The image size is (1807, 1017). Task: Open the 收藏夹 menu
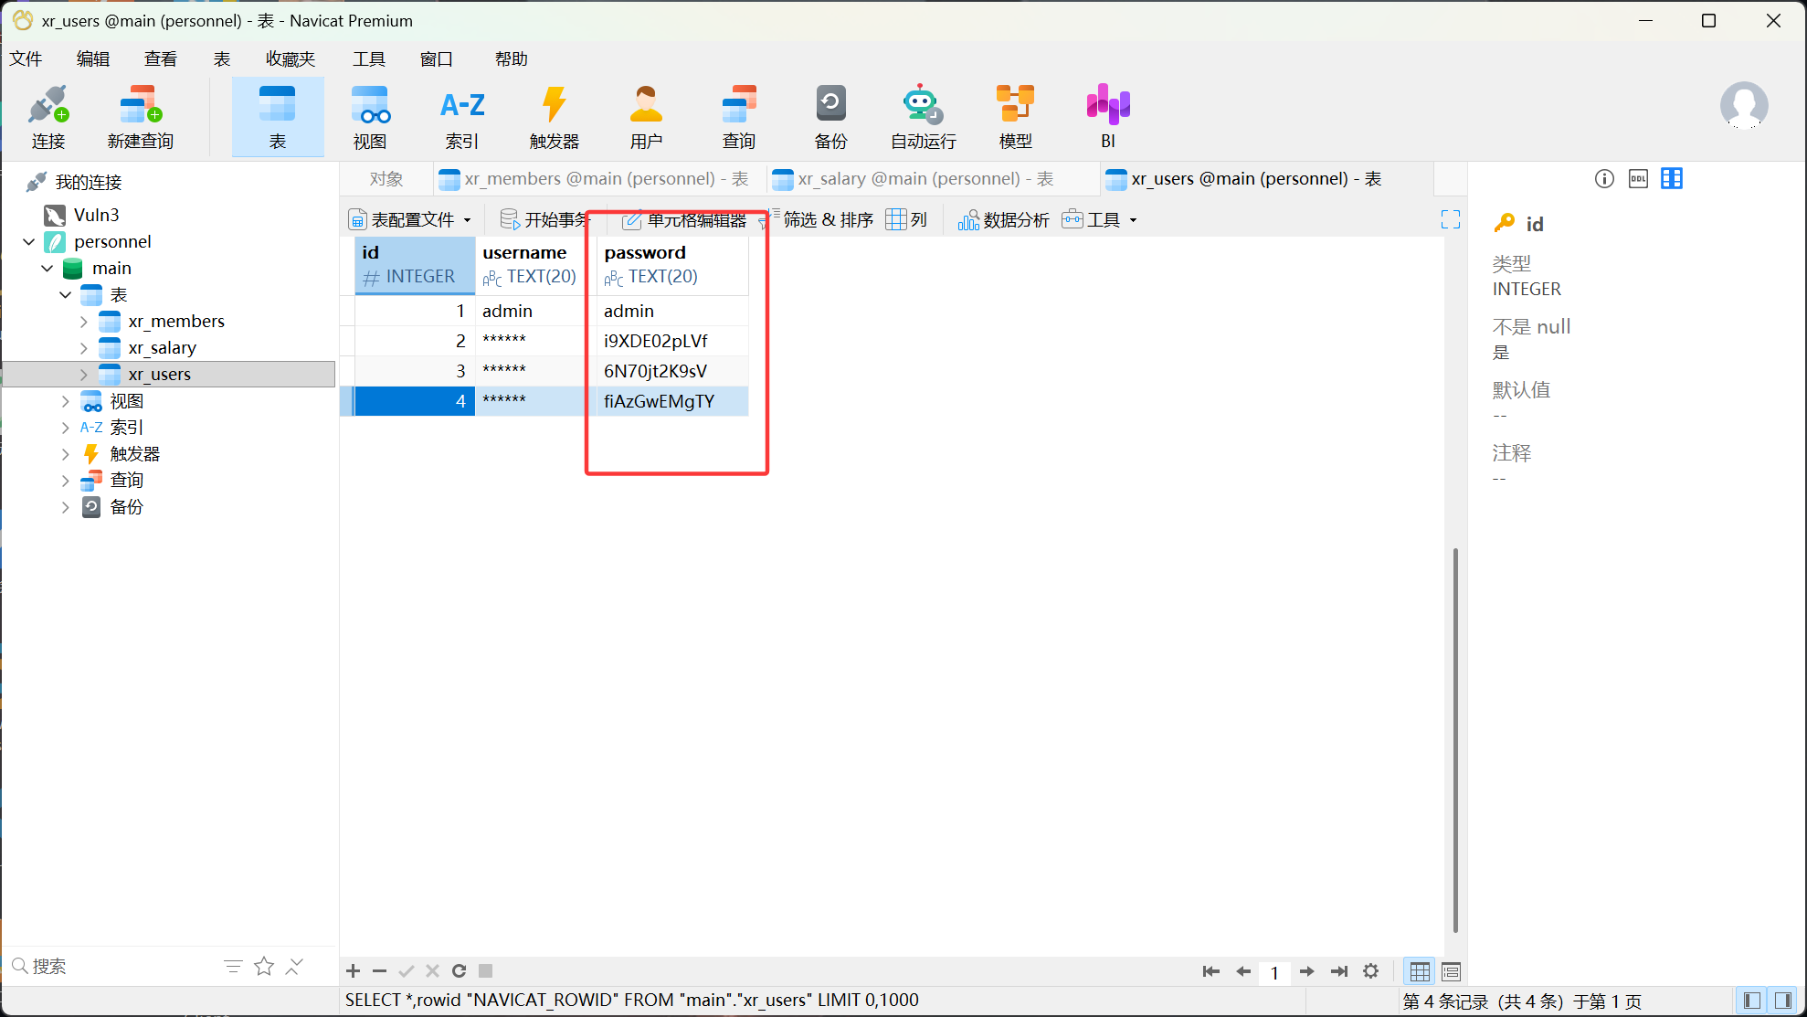[x=291, y=59]
